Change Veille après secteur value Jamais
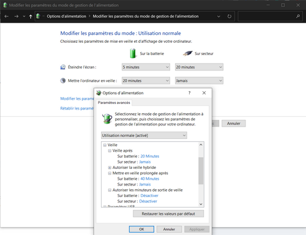The width and height of the screenshot is (306, 235). coord(145,162)
